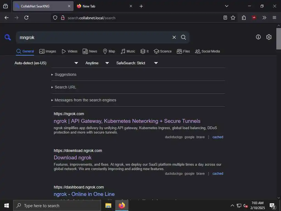Screen dimensions: 281x211
Task: Open the Firefox application menu
Action: point(274,18)
